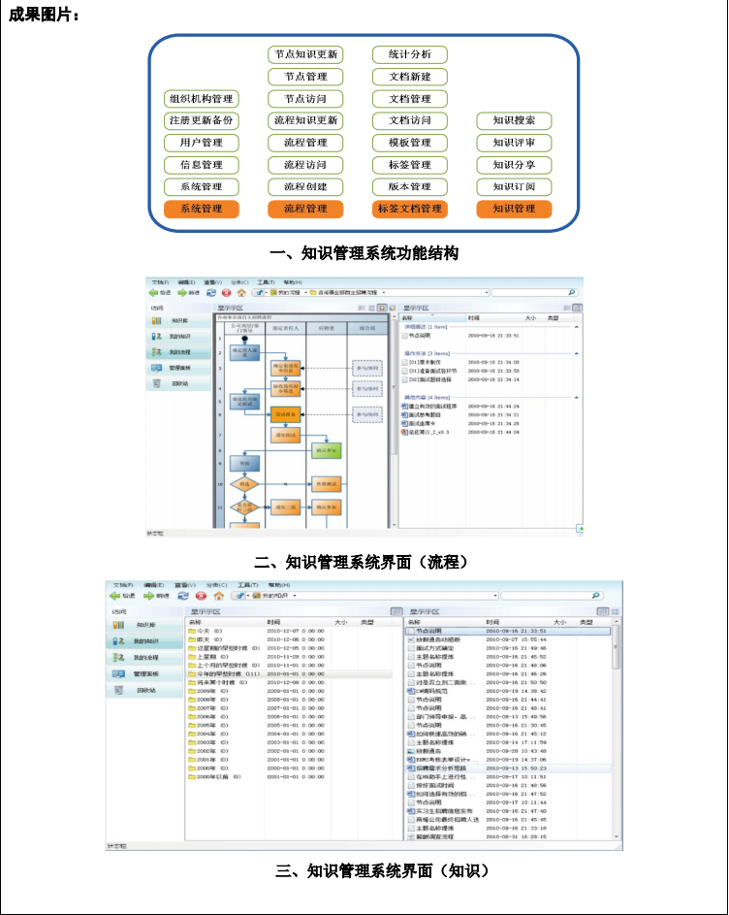Click the 知识搜索 box in the structure diagram
729x915 pixels.
[514, 120]
